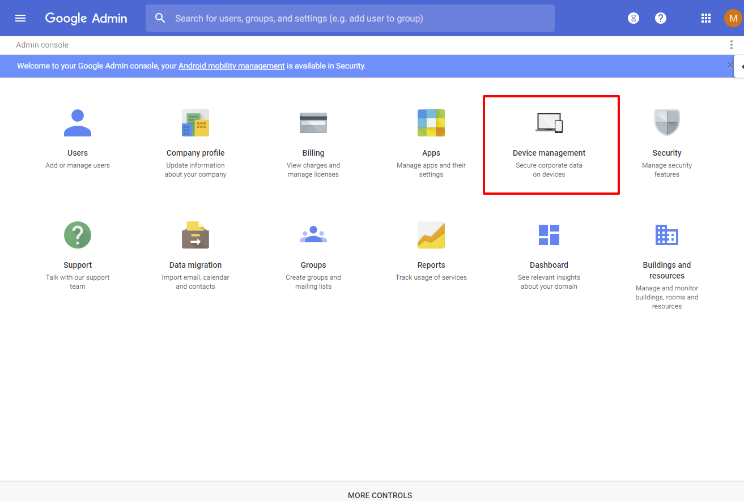This screenshot has width=744, height=501.
Task: Click the Security shield icon
Action: [666, 122]
